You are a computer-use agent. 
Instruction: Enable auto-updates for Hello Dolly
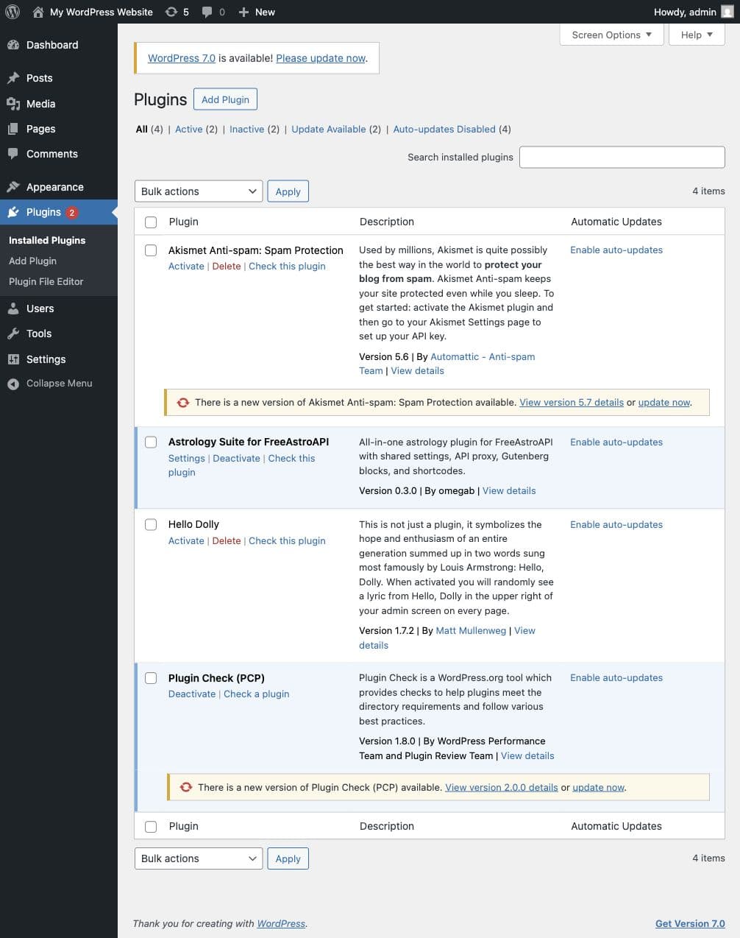pos(616,524)
